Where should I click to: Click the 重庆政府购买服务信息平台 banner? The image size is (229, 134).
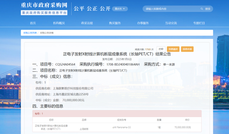point(44,13)
